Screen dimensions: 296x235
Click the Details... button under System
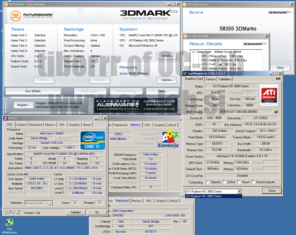tap(167, 56)
